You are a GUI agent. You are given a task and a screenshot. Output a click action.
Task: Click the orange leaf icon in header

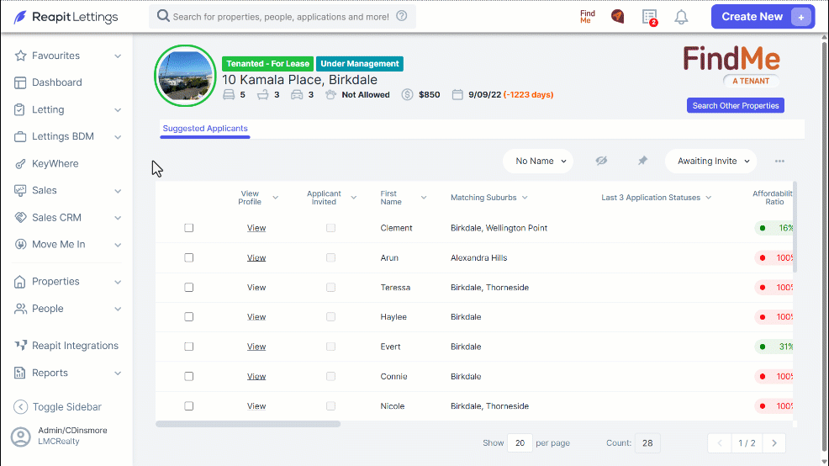(617, 17)
